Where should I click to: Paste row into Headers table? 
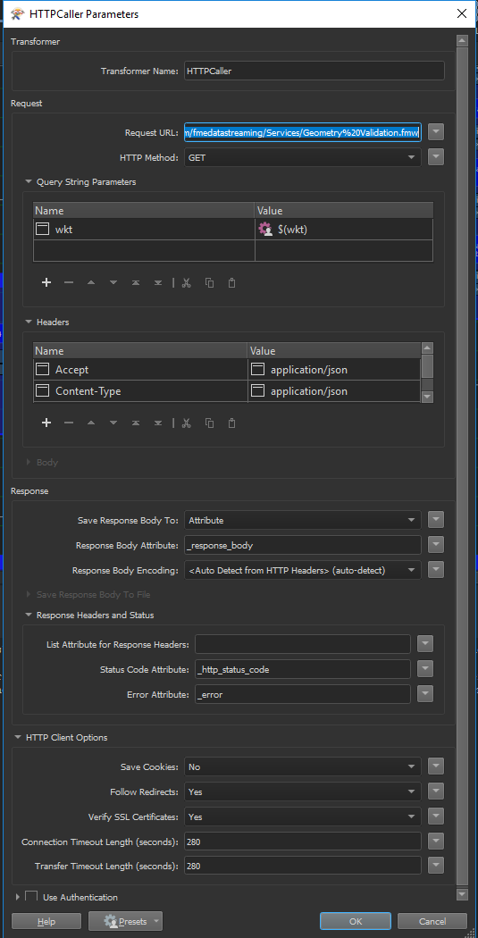click(x=231, y=423)
